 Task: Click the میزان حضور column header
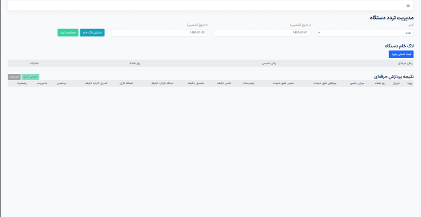click(358, 83)
